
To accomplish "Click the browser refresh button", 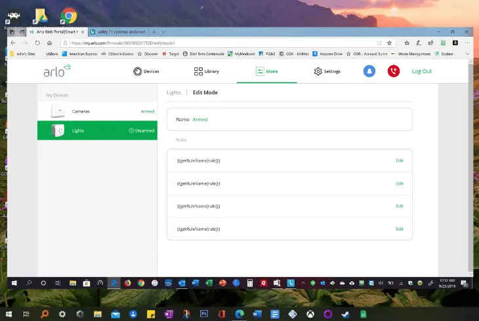I will (x=37, y=42).
